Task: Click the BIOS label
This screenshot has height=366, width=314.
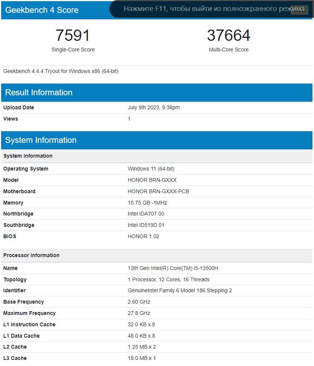Action: 10,236
